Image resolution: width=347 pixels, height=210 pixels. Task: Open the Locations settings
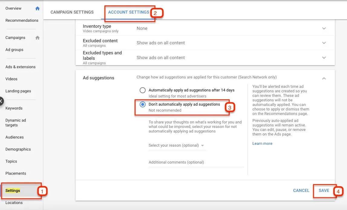click(x=14, y=202)
